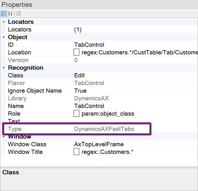Select the ID value TabControl field

click(89, 45)
